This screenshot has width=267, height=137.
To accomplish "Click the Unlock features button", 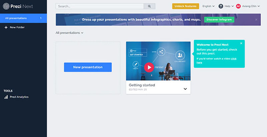I will point(186,6).
